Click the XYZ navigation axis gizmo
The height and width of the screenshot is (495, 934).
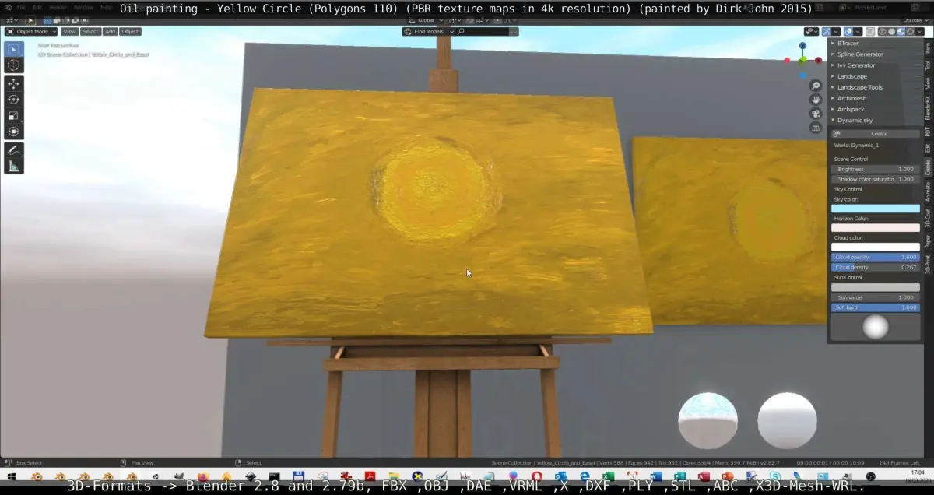click(x=802, y=60)
